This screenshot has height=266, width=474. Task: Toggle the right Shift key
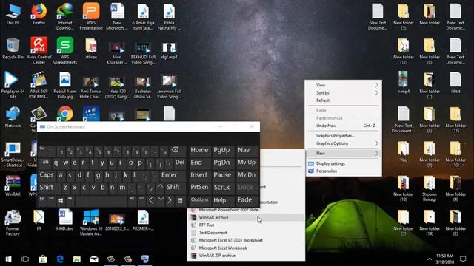[x=176, y=187]
